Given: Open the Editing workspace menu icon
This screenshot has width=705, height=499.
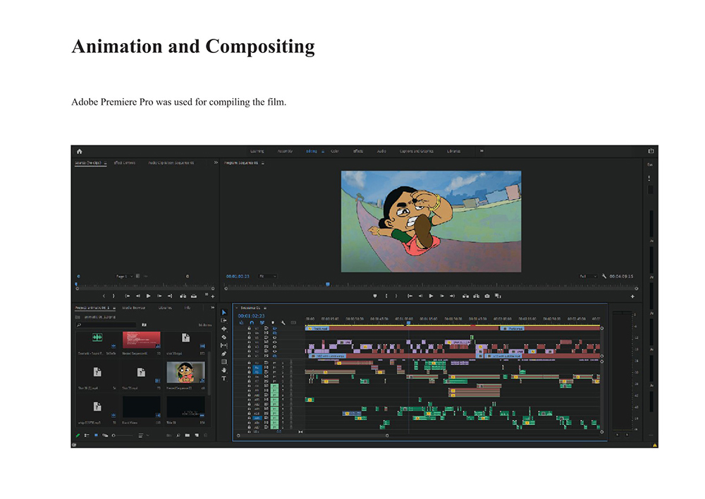Looking at the screenshot, I should point(323,151).
